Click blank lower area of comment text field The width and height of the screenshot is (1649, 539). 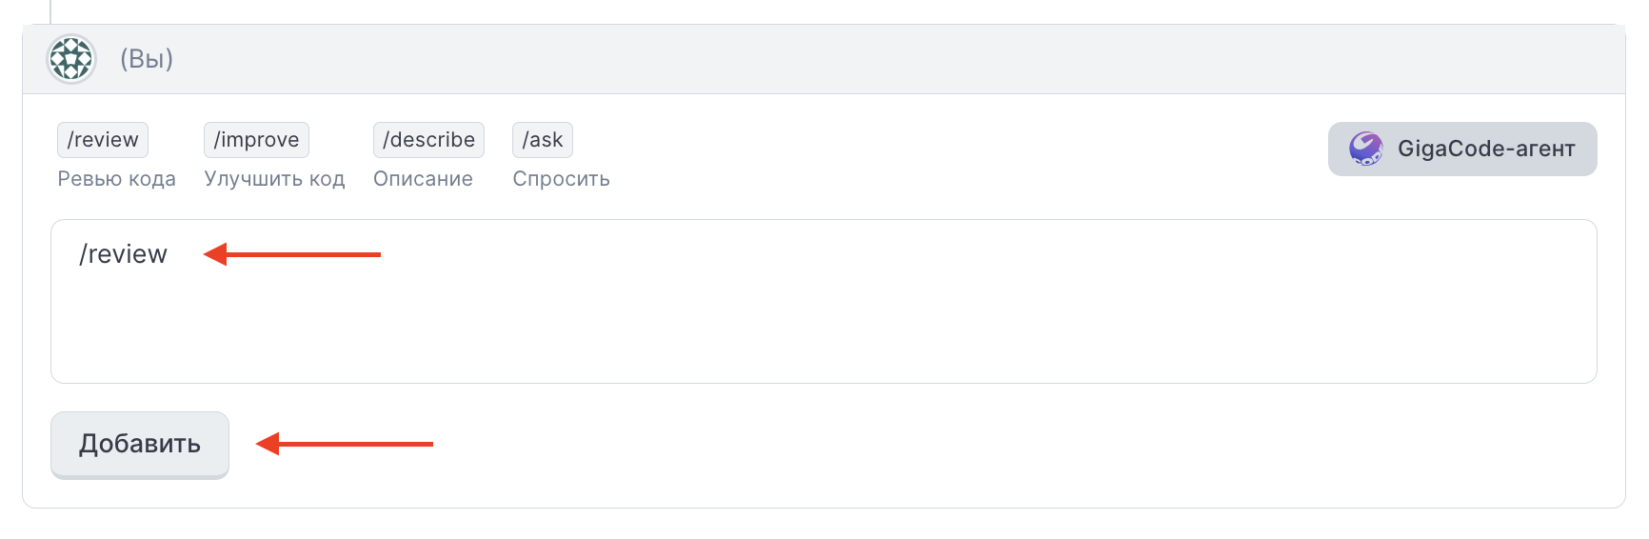tap(824, 333)
